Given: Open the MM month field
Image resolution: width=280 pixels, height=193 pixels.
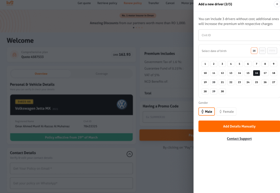Looking at the screenshot, I should click(x=262, y=51).
